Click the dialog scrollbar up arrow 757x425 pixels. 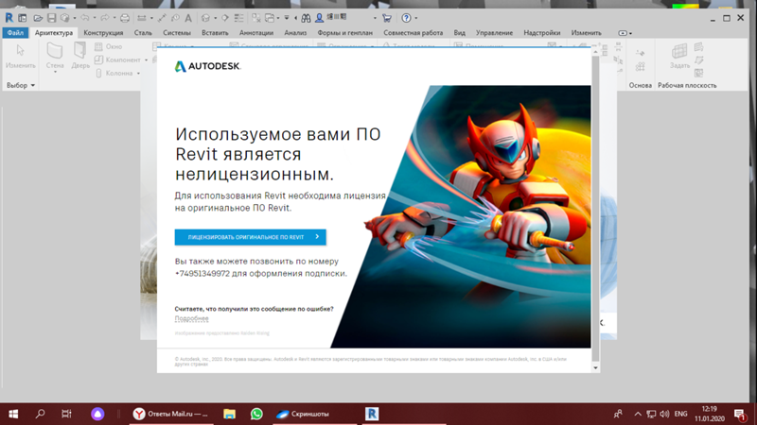coord(595,52)
